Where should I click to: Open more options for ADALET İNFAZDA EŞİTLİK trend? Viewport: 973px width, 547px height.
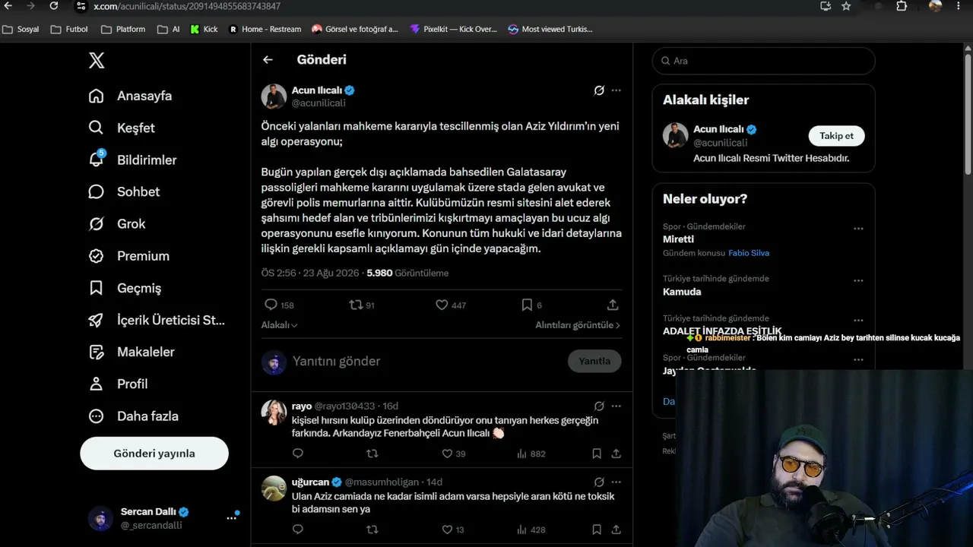point(858,320)
